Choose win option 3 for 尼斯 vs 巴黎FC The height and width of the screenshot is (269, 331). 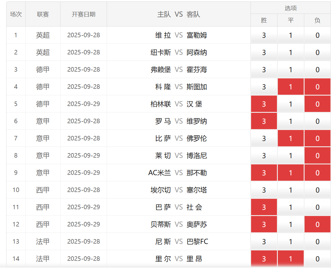pyautogui.click(x=264, y=242)
